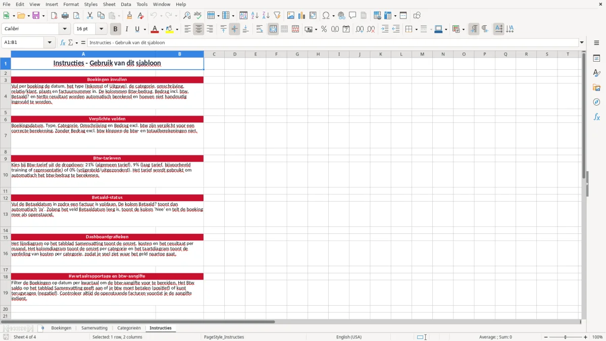Switch to the Samenvatting sheet tab

(x=94, y=328)
